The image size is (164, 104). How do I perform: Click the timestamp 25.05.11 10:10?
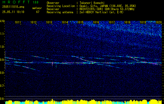(x=13, y=12)
